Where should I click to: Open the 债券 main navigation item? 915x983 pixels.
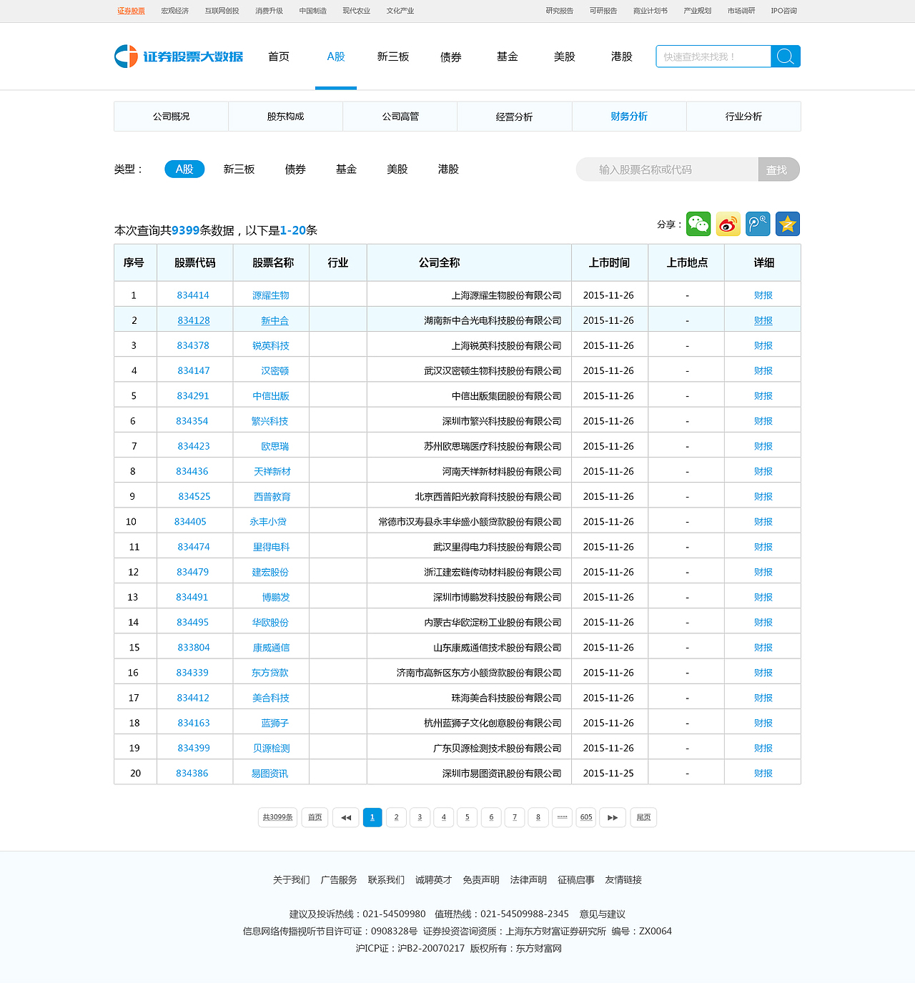pos(450,56)
